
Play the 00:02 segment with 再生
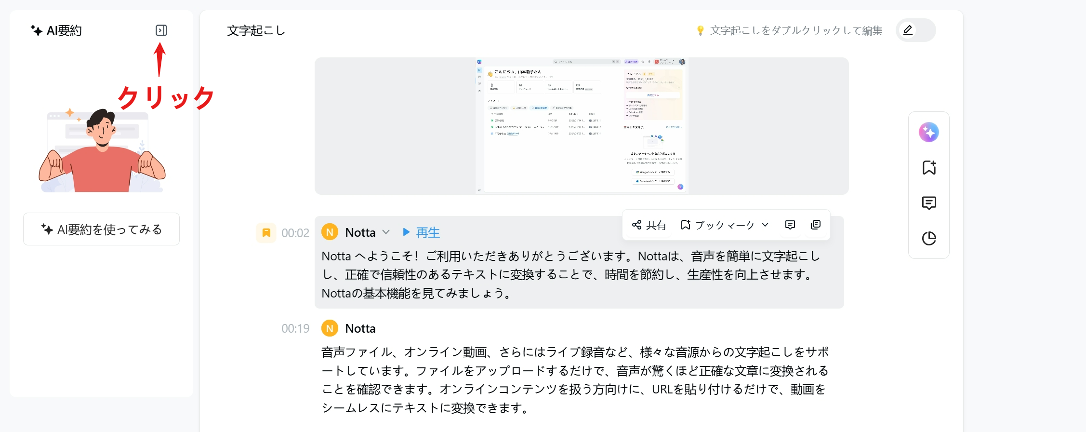pyautogui.click(x=421, y=232)
